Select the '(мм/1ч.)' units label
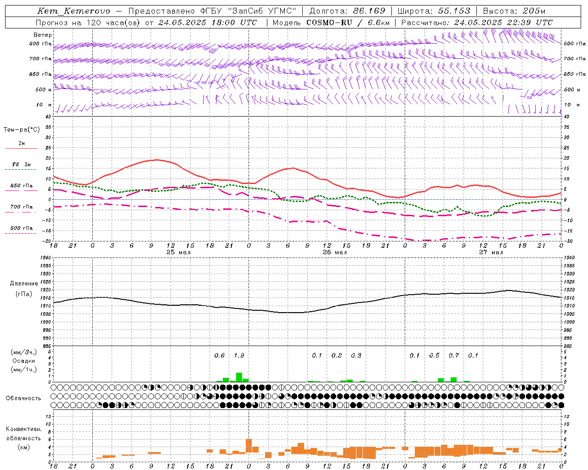 23,369
